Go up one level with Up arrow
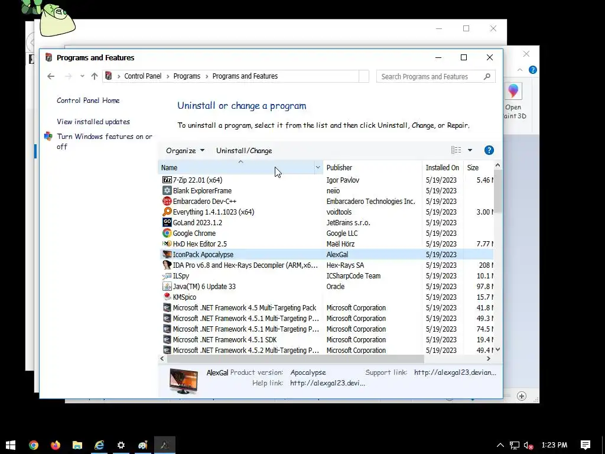 click(x=95, y=76)
